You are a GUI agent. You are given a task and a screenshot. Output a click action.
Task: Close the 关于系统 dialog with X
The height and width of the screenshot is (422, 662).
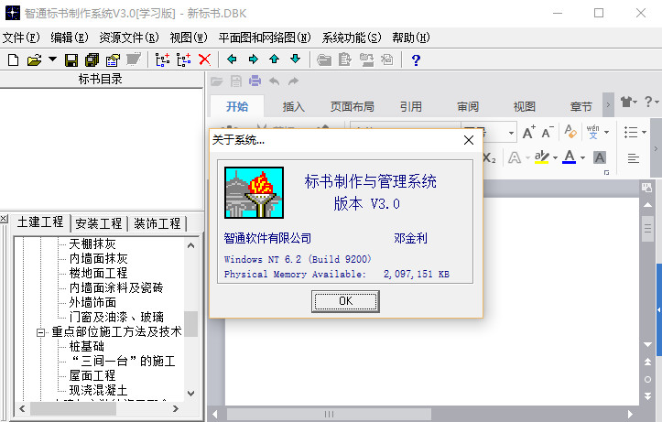(468, 140)
